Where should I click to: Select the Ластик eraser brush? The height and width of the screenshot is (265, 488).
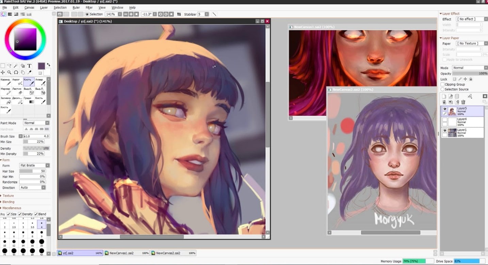pyautogui.click(x=19, y=91)
